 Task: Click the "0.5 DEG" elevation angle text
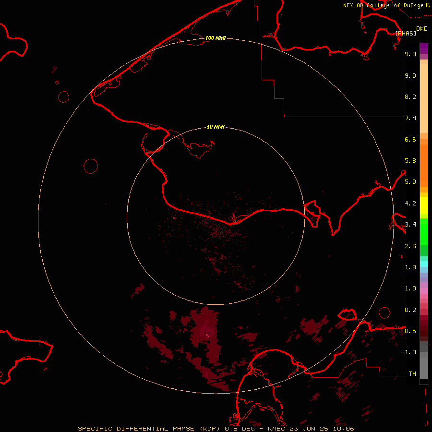[240, 429]
